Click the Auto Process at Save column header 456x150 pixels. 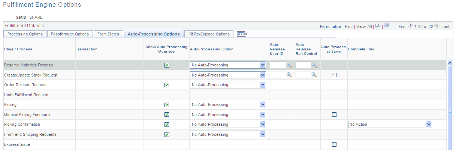click(x=333, y=49)
